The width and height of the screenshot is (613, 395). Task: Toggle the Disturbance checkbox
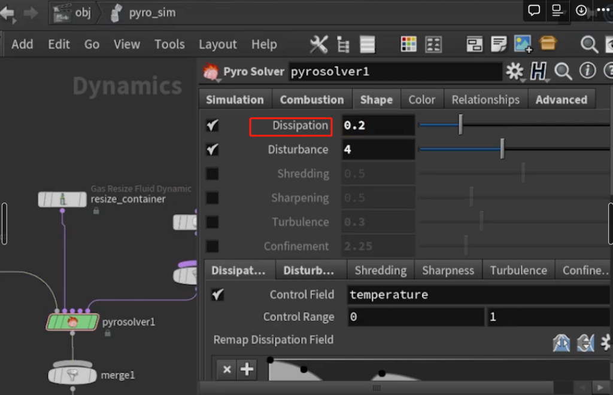[x=213, y=149]
